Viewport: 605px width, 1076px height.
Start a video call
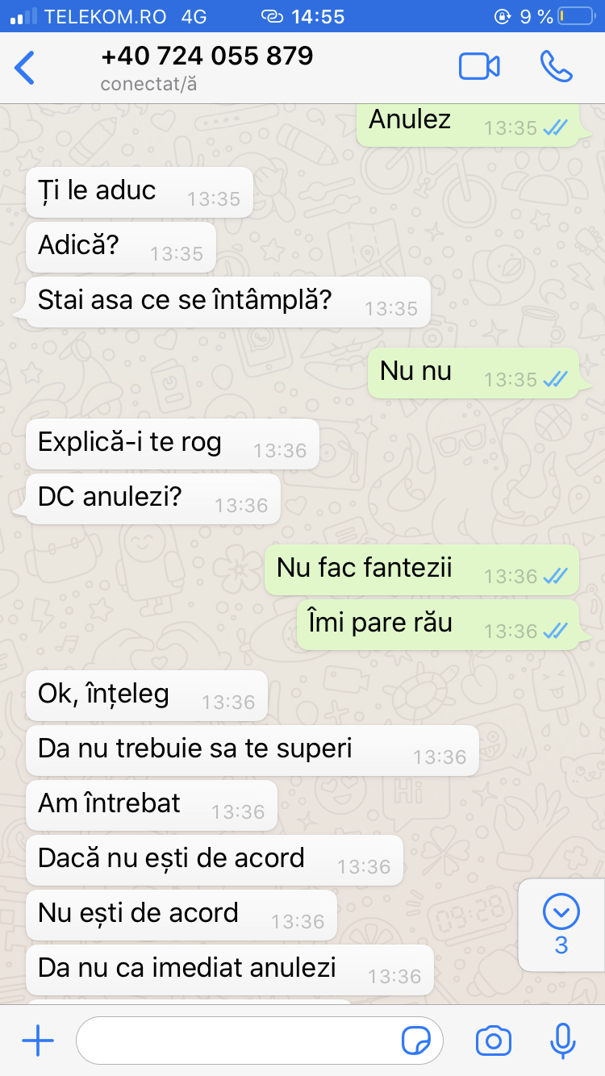[479, 66]
